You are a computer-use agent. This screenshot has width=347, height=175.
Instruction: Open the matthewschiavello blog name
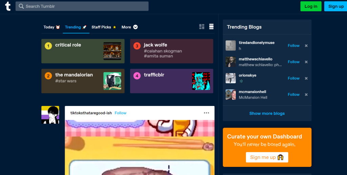256,59
